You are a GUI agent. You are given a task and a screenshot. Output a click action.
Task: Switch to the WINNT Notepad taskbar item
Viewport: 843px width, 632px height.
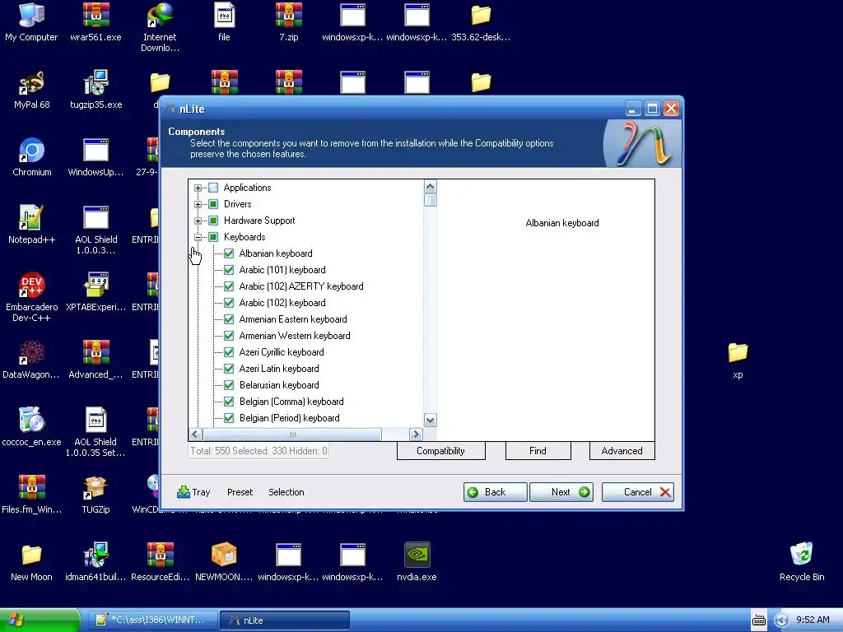(x=153, y=620)
